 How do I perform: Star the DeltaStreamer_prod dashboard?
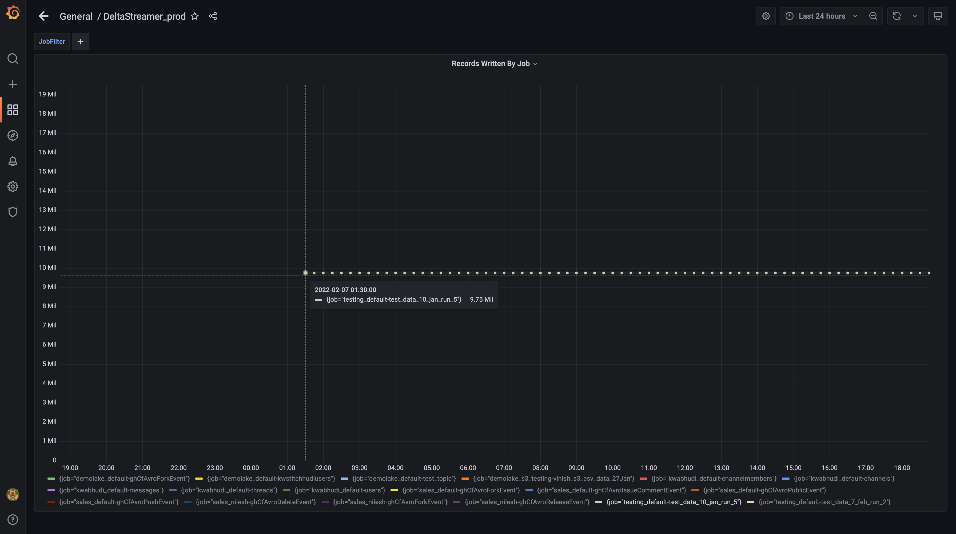(195, 16)
